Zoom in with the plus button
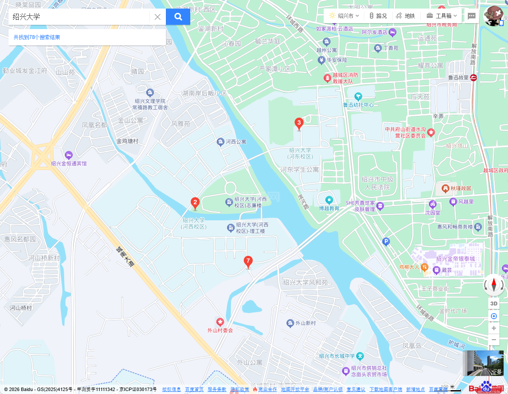This screenshot has width=508, height=394. tap(494, 328)
